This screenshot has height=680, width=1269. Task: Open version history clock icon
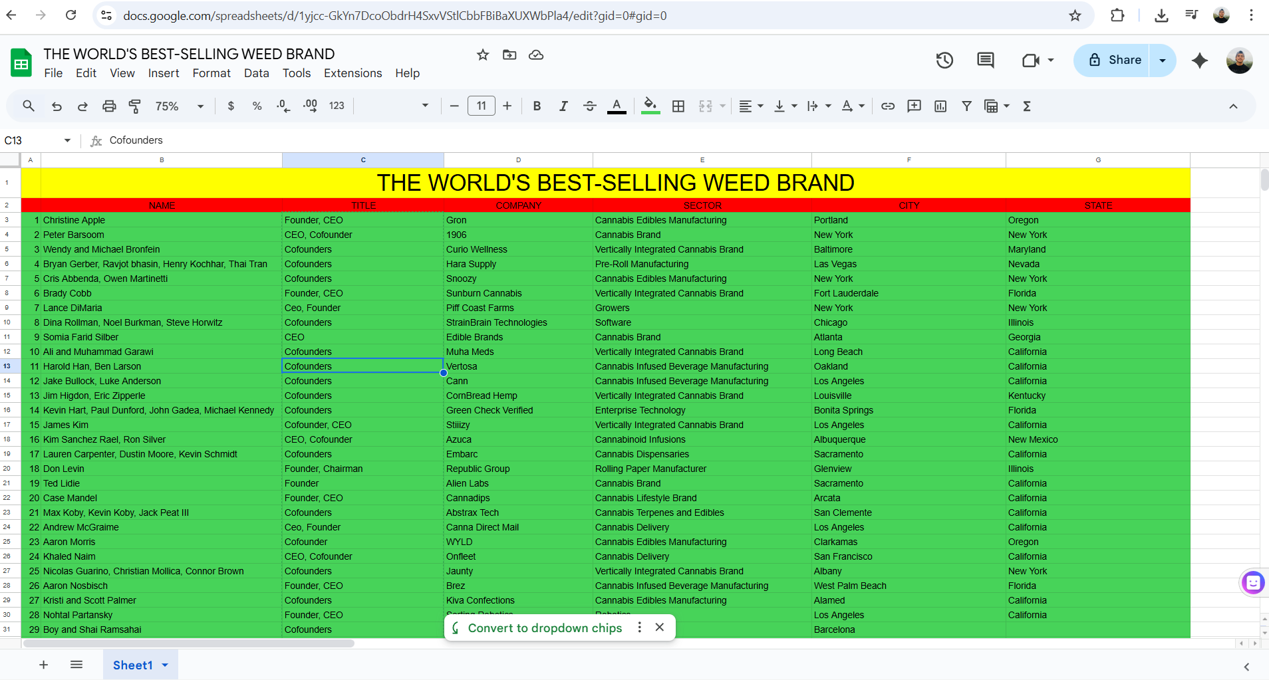pyautogui.click(x=944, y=60)
